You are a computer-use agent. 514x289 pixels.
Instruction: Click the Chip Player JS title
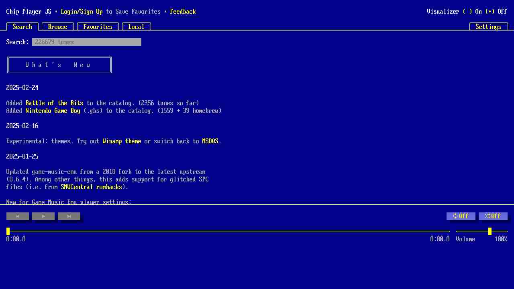pos(29,12)
